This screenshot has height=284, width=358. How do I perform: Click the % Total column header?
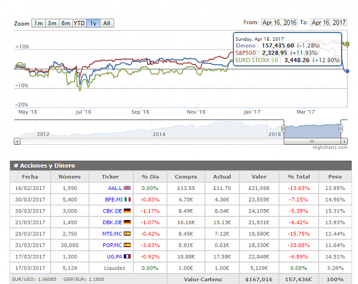(x=299, y=177)
